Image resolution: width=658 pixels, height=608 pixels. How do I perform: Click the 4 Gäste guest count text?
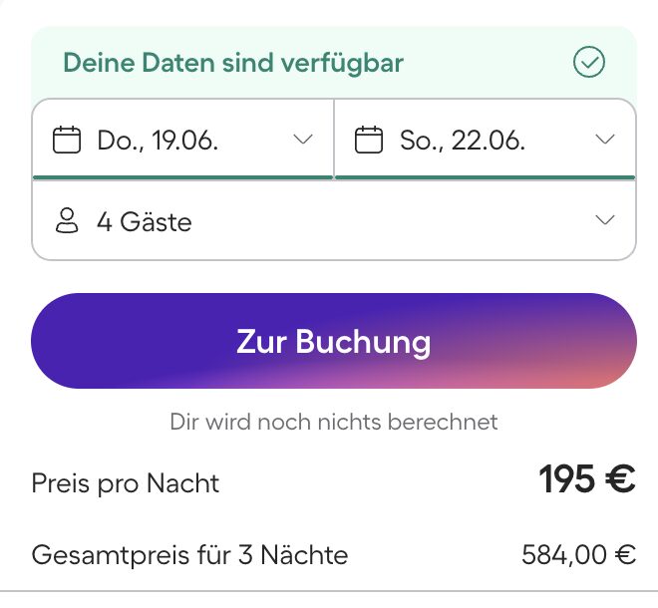click(x=144, y=221)
